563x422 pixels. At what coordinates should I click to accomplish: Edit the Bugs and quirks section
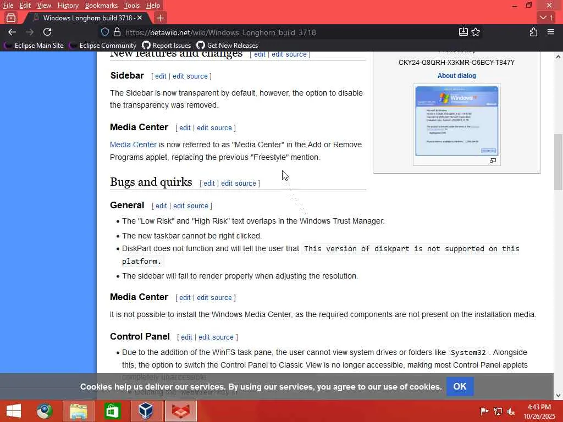click(x=209, y=184)
